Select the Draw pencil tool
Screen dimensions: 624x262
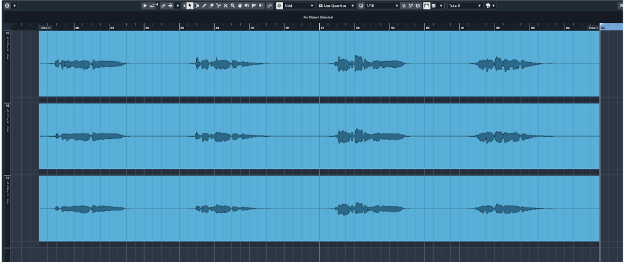205,6
